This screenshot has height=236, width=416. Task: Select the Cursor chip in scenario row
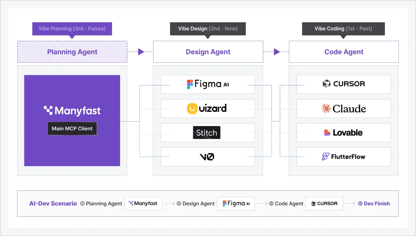[324, 203]
